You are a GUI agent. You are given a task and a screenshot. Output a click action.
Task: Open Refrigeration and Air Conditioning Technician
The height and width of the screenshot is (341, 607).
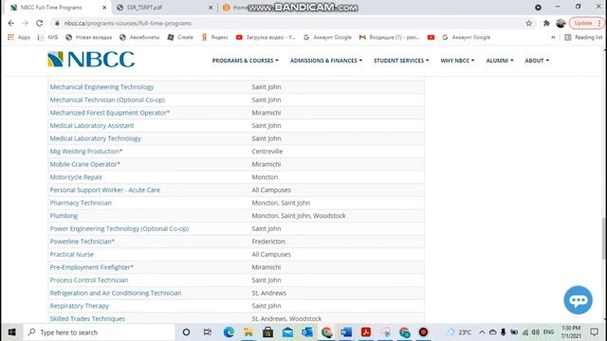click(x=116, y=293)
